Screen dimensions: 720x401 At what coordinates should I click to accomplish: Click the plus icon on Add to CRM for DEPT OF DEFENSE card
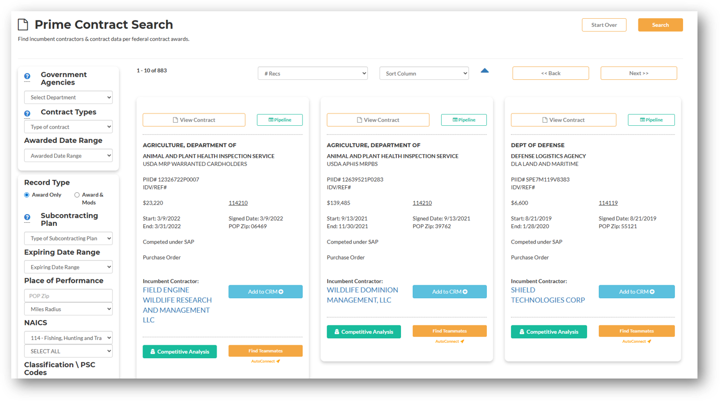652,292
